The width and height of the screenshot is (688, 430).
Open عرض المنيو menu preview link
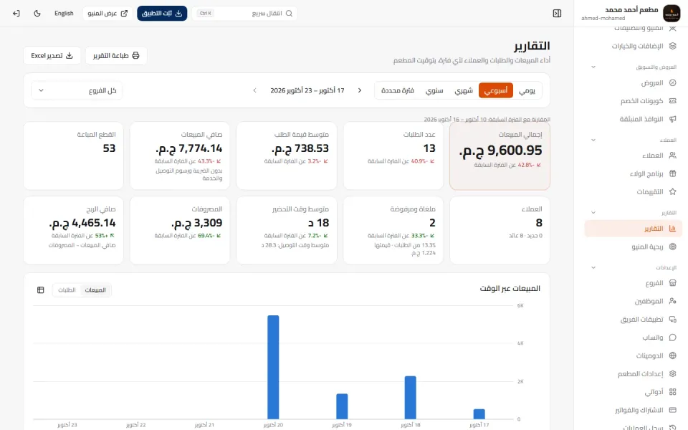click(x=107, y=13)
